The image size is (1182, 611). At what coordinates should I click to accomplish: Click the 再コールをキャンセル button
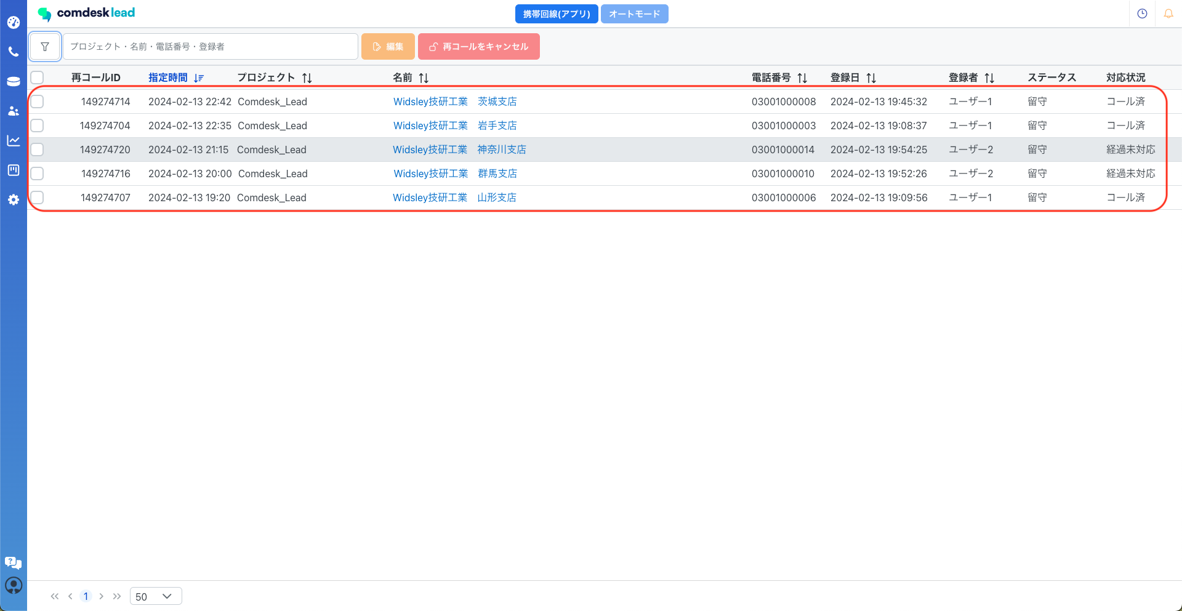[478, 47]
